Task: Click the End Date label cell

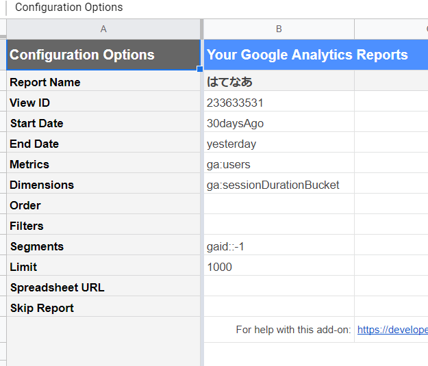Action: pos(103,142)
